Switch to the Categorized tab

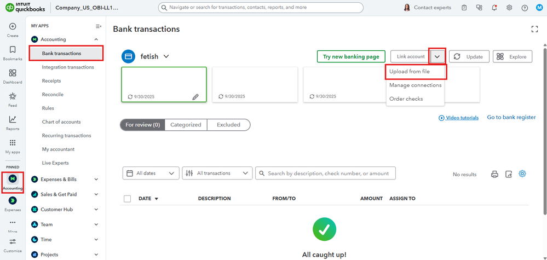[x=186, y=125]
